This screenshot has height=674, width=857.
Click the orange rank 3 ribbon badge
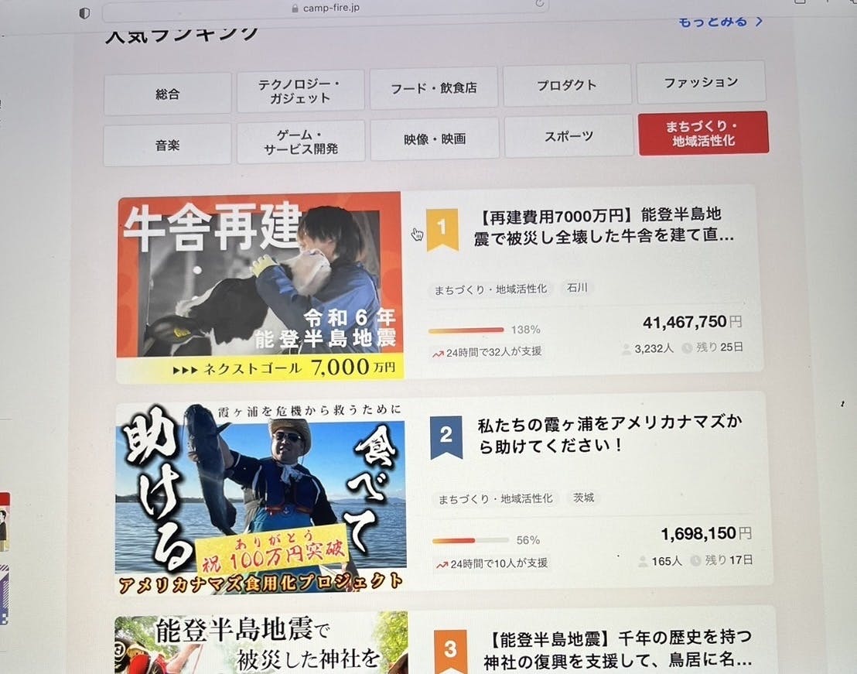(451, 651)
